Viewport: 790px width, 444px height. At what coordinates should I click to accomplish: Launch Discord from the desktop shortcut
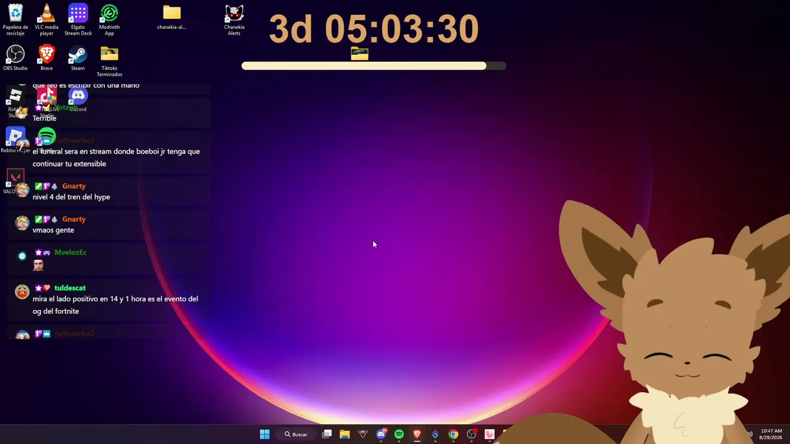coord(78,99)
